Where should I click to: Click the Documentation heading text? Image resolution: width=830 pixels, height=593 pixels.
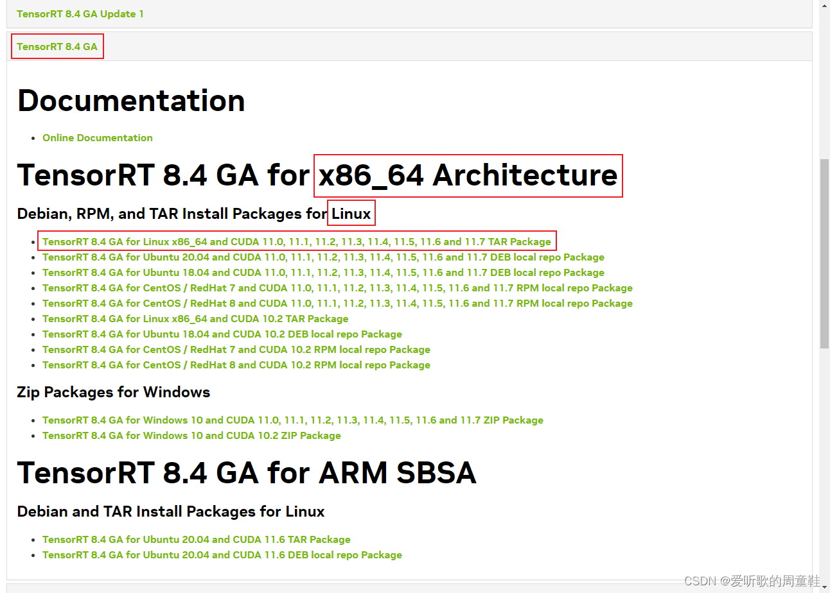point(131,101)
